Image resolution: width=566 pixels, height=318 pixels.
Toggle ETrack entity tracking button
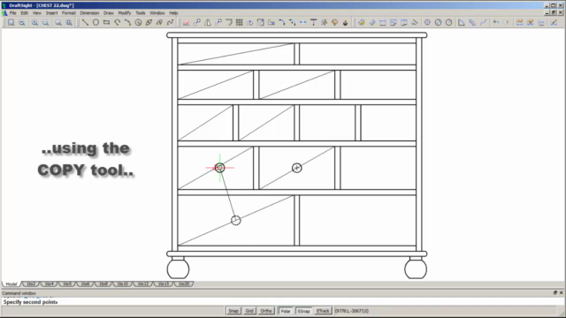(x=323, y=311)
